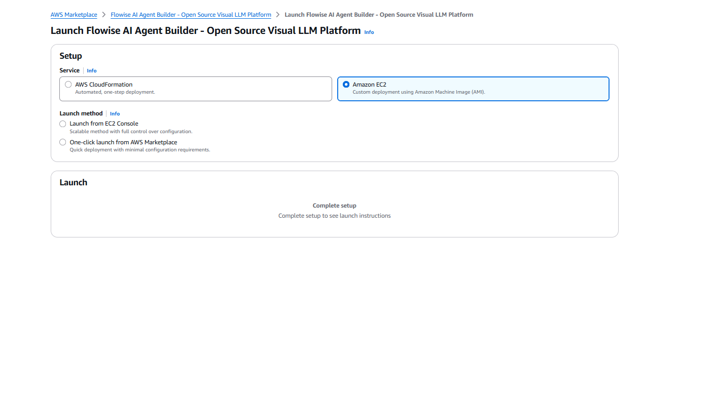The width and height of the screenshot is (716, 401).
Task: Open the AWS Marketplace breadcrumb link
Action: pos(74,15)
